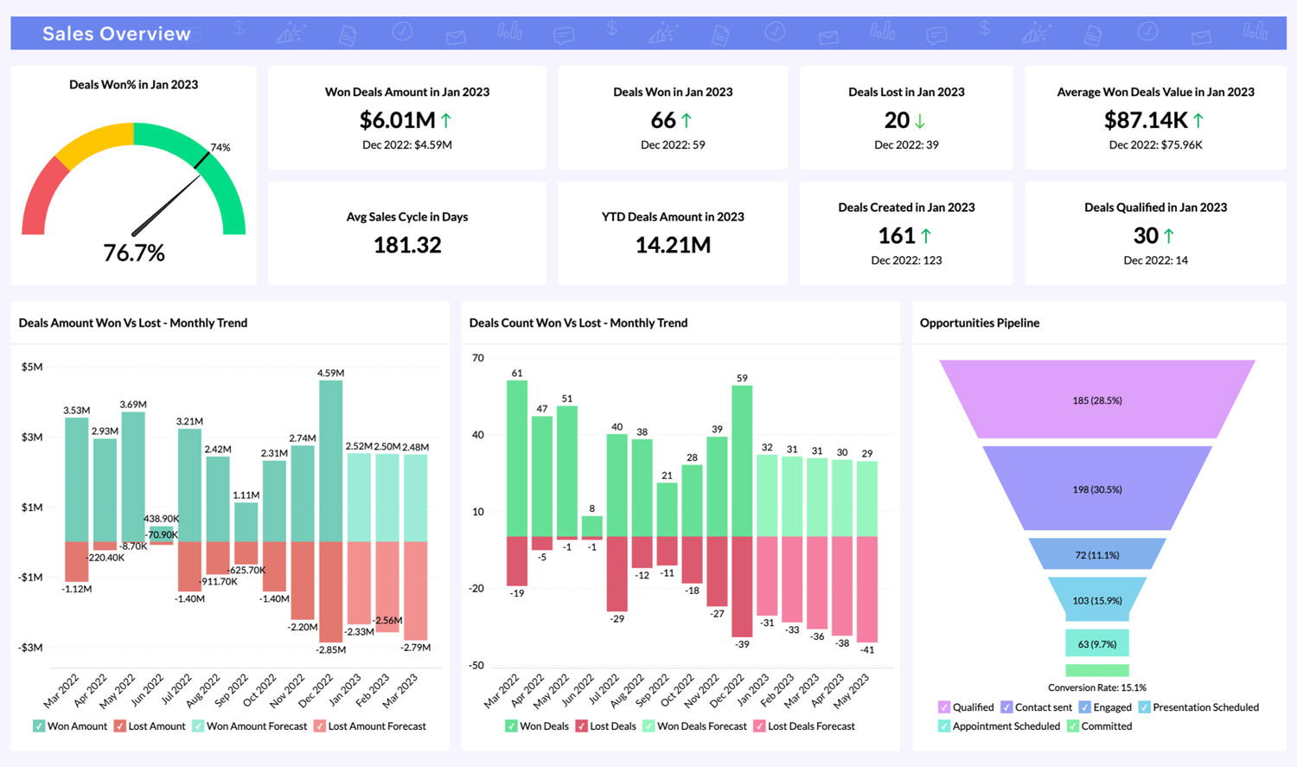Click the Qualified funnel segment showing 185

(x=1098, y=400)
